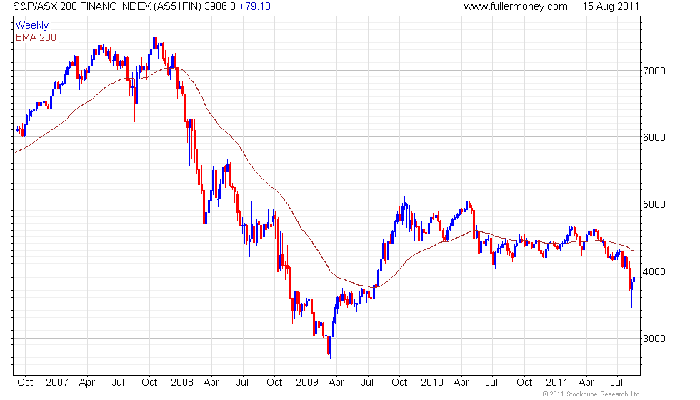This screenshot has width=700, height=400.
Task: Click the 6000 price axis label
Action: tap(654, 137)
